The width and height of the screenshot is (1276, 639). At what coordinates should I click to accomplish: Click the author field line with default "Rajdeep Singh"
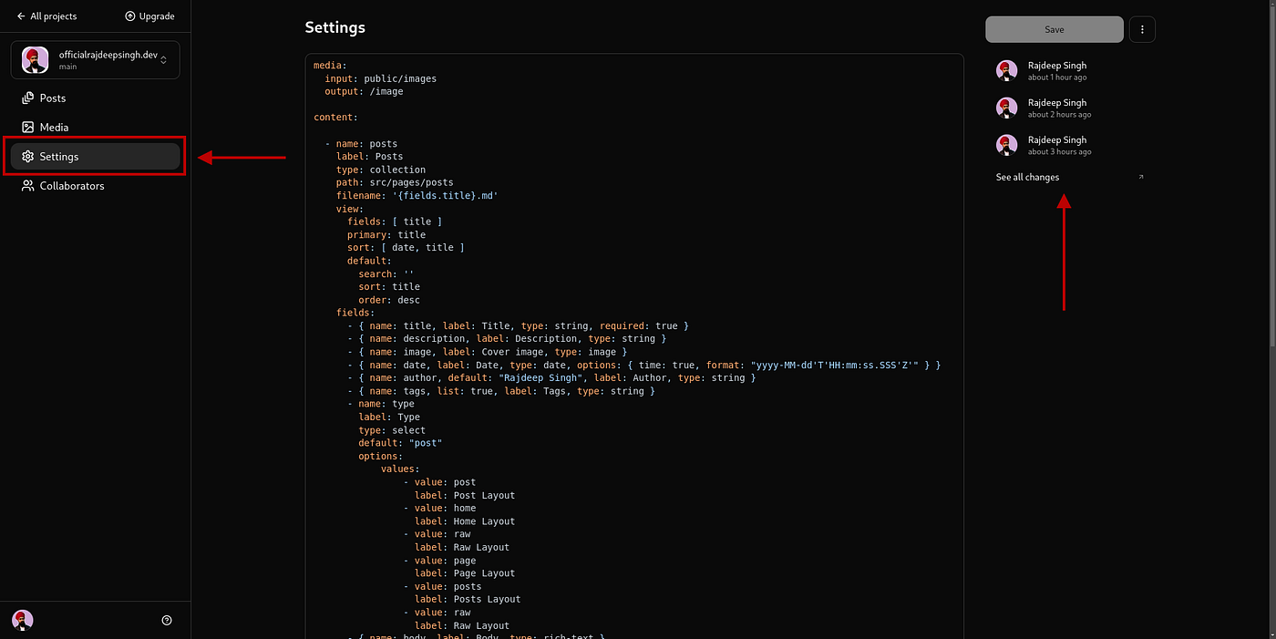[x=551, y=377]
